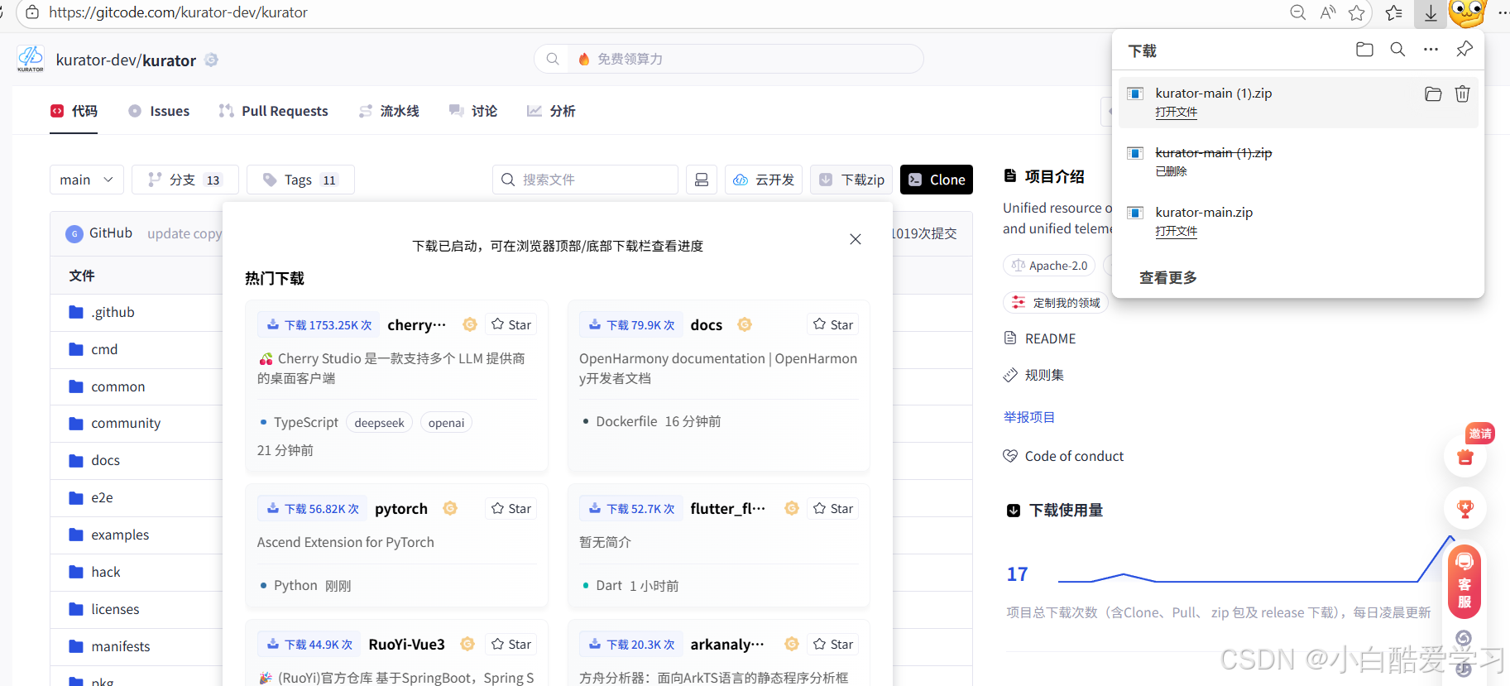Switch to the 分析 tab

coord(551,111)
